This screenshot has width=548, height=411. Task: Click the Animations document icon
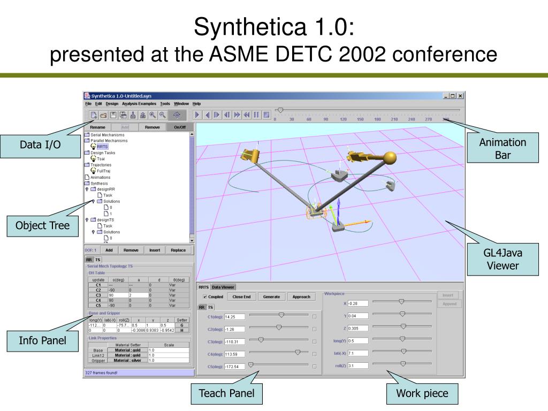coord(87,177)
